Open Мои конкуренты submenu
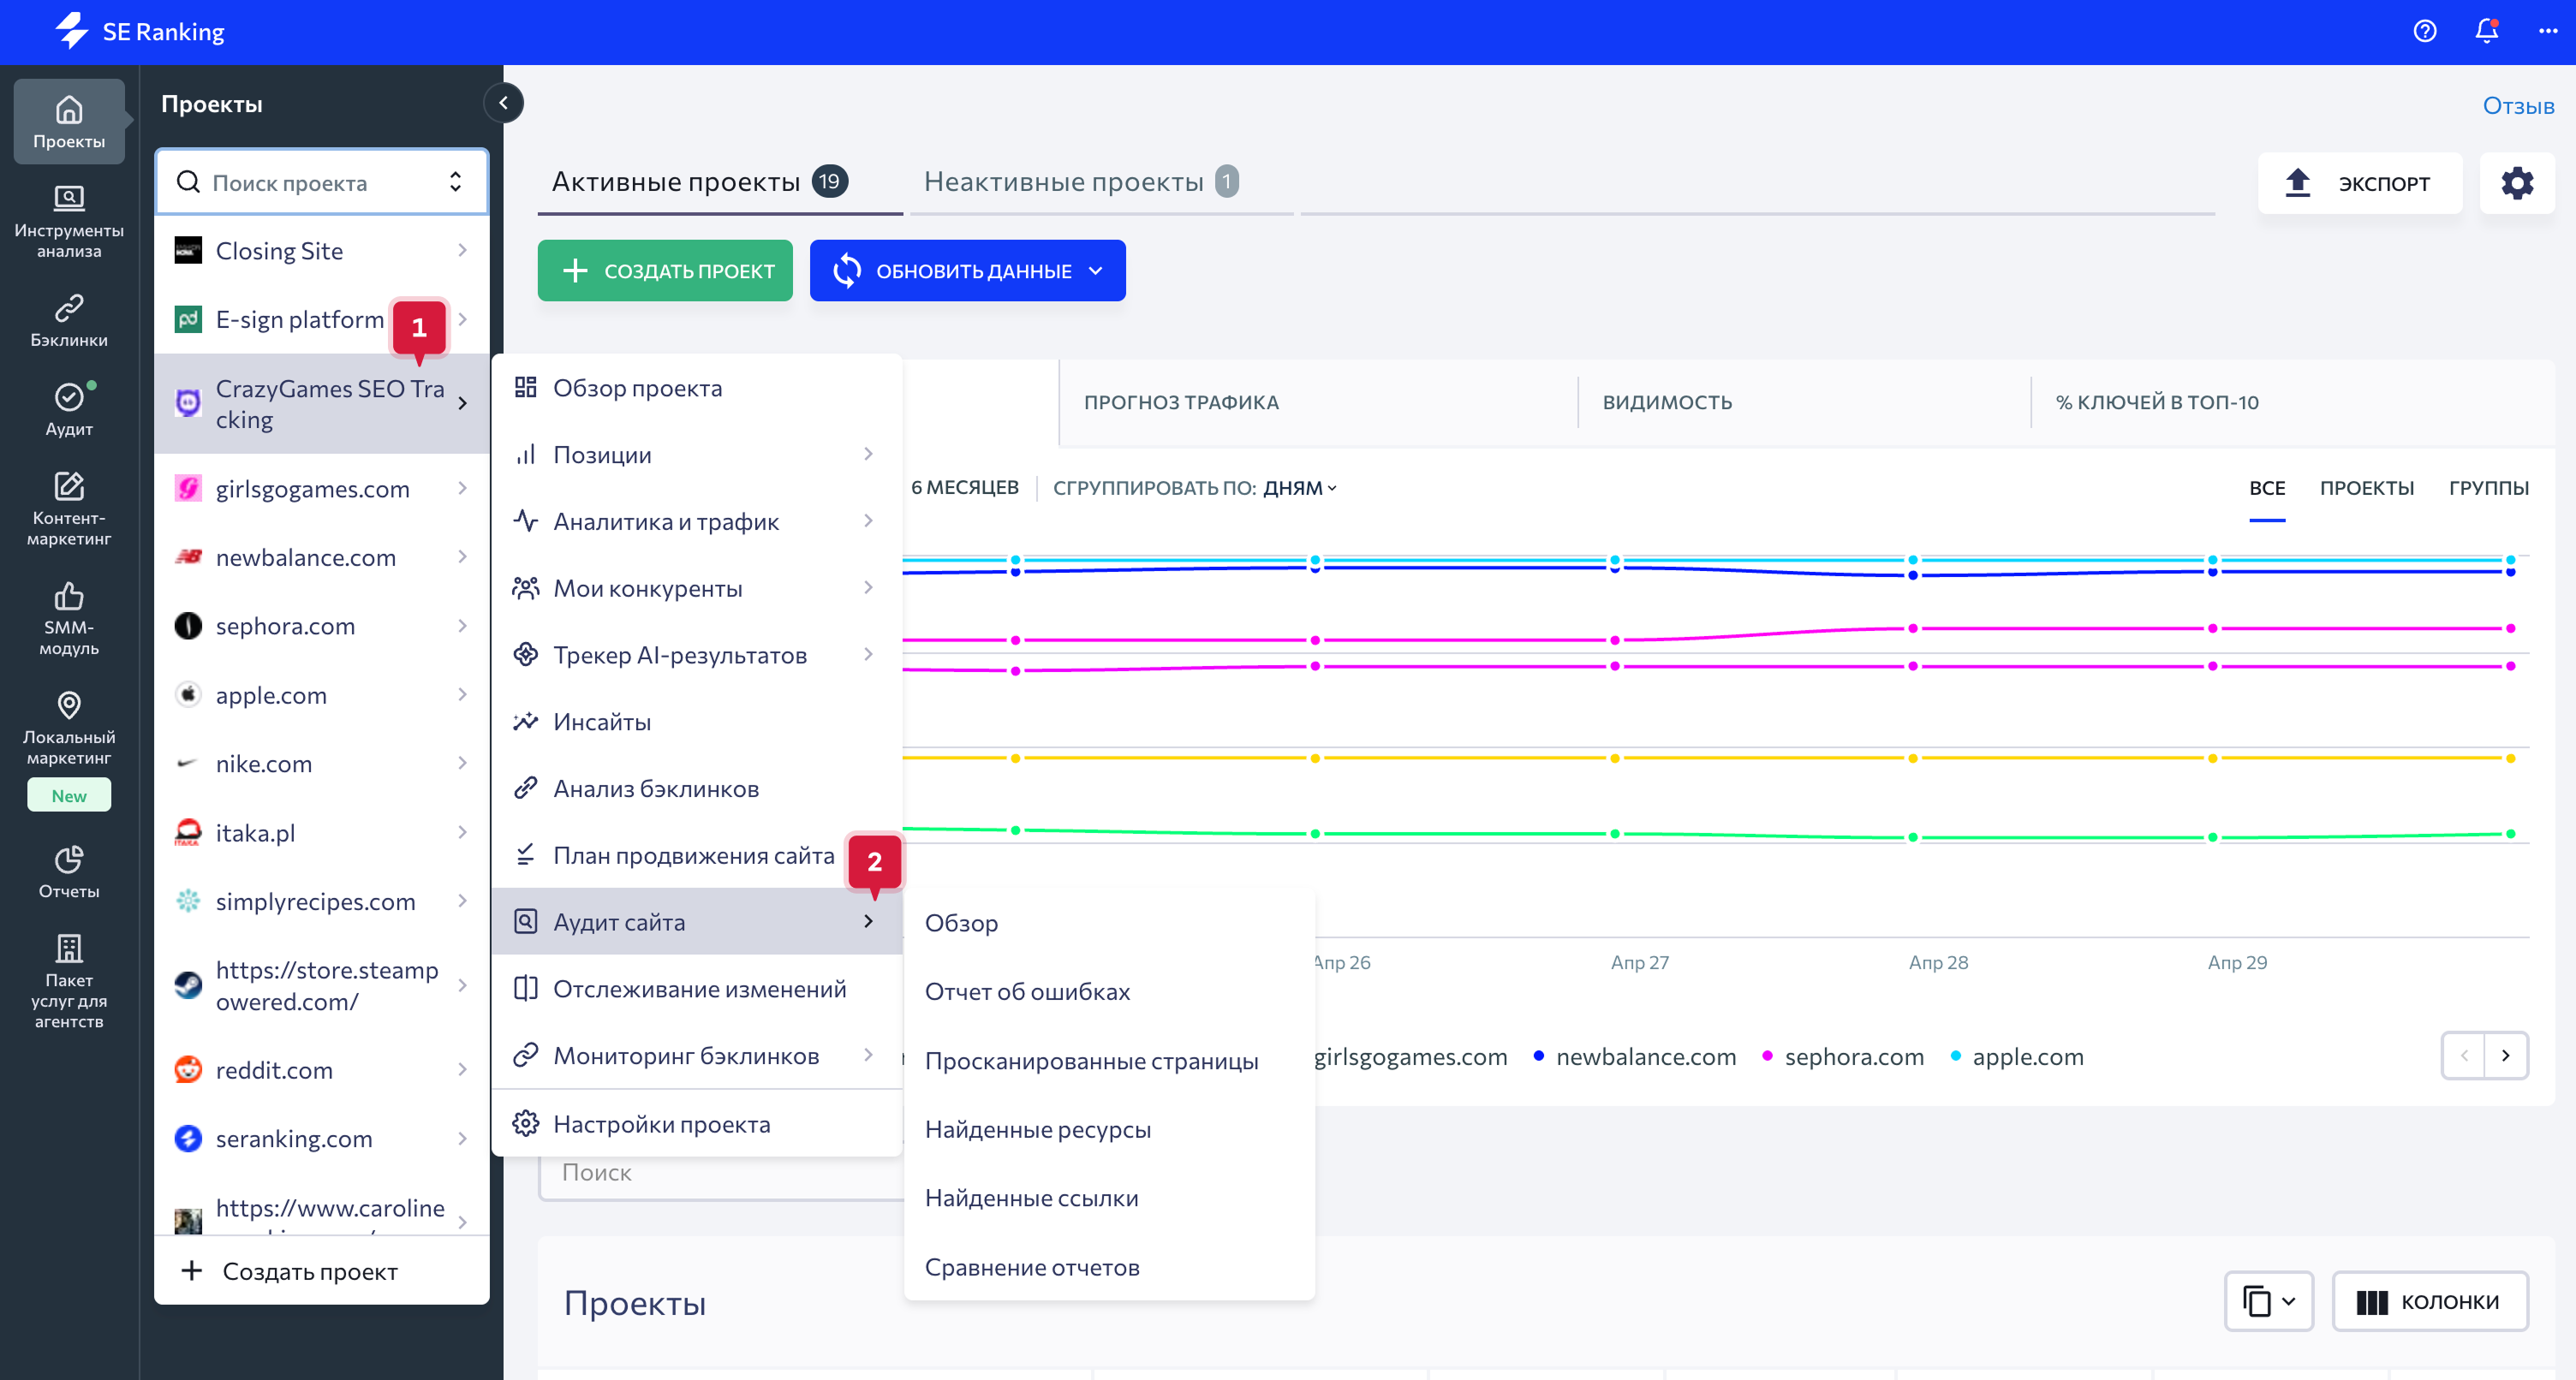The width and height of the screenshot is (2576, 1380). (697, 588)
